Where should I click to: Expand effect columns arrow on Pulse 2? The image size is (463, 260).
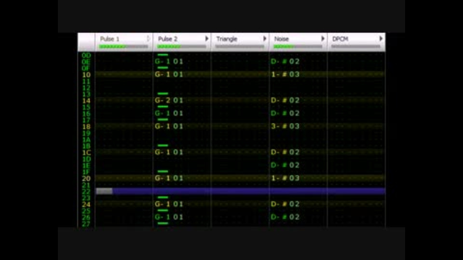tap(207, 39)
